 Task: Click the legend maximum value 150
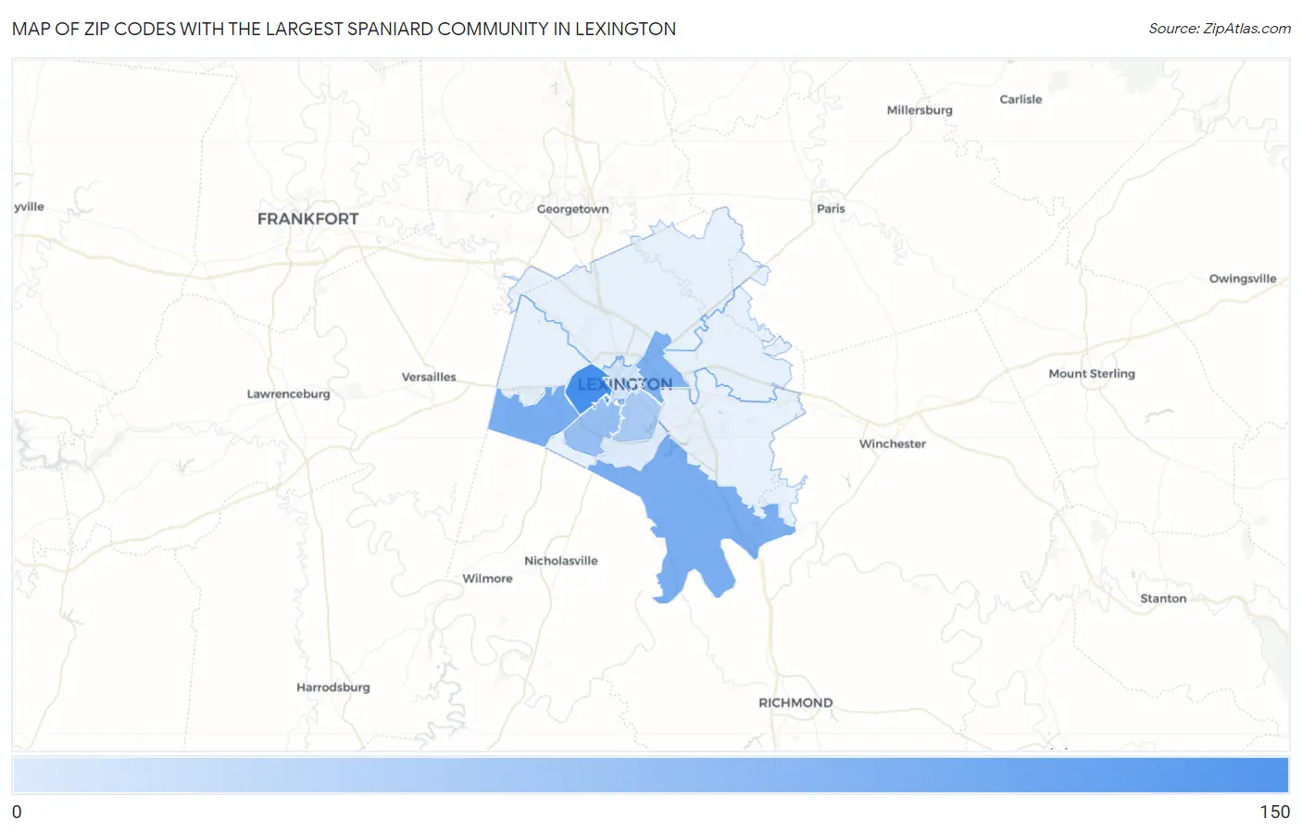pyautogui.click(x=1274, y=812)
